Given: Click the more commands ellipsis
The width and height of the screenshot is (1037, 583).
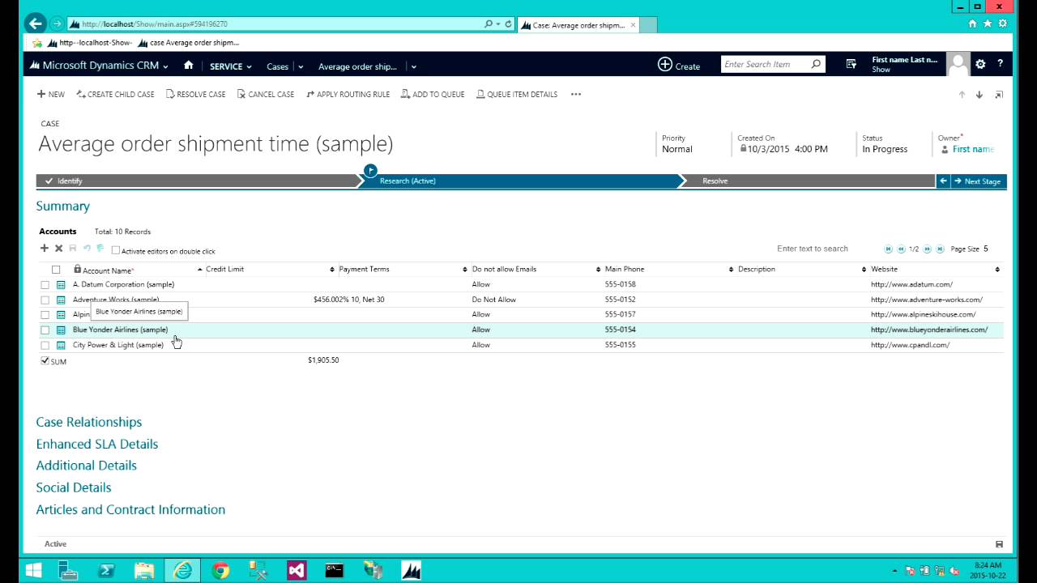Looking at the screenshot, I should [576, 95].
